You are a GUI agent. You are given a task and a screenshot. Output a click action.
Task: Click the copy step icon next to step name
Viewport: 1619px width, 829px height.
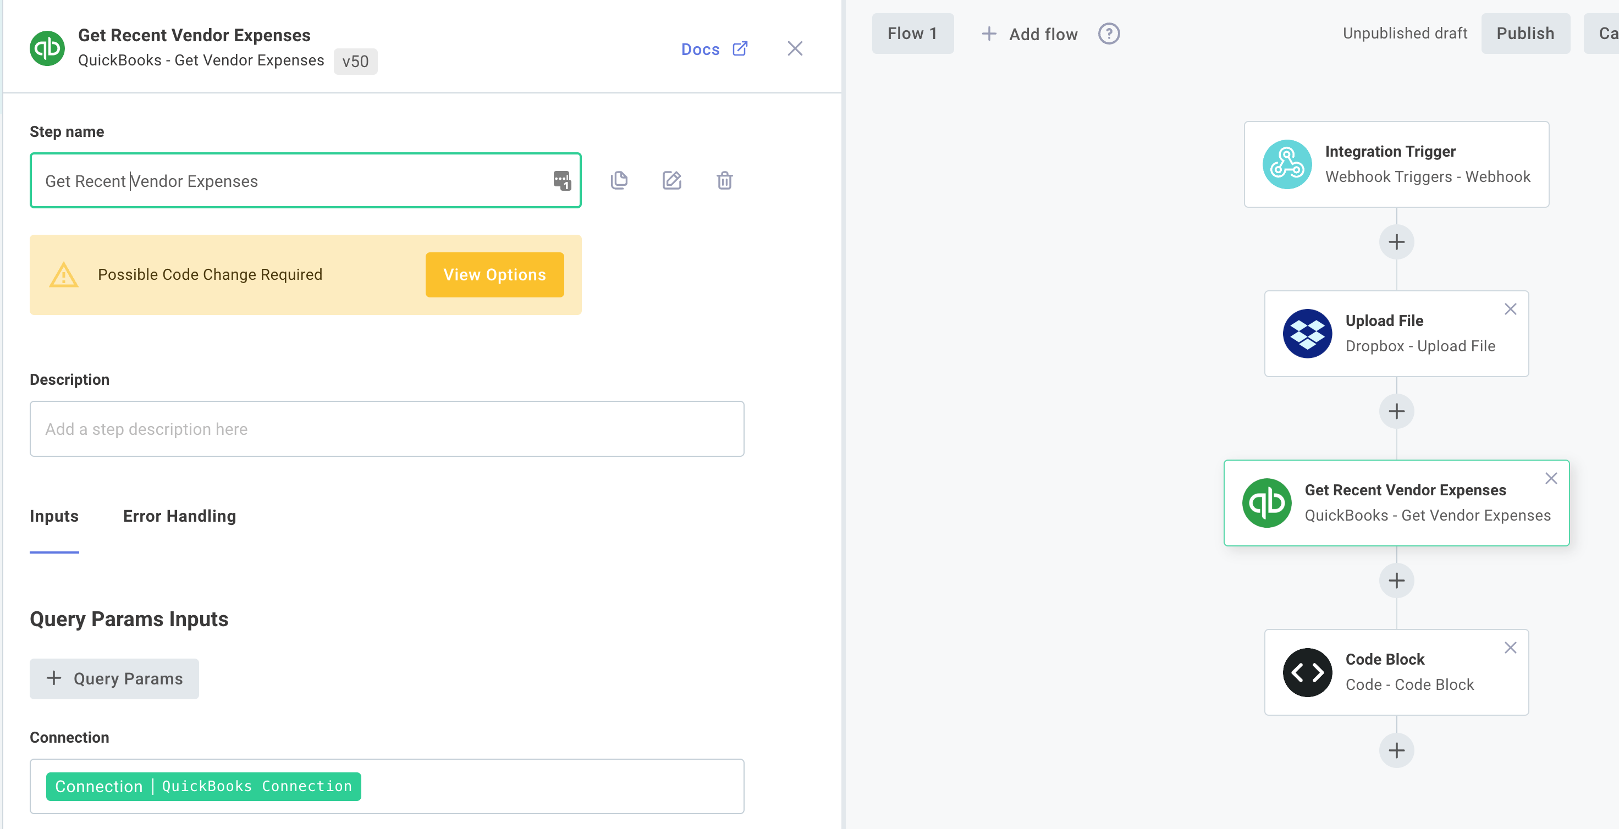click(619, 180)
